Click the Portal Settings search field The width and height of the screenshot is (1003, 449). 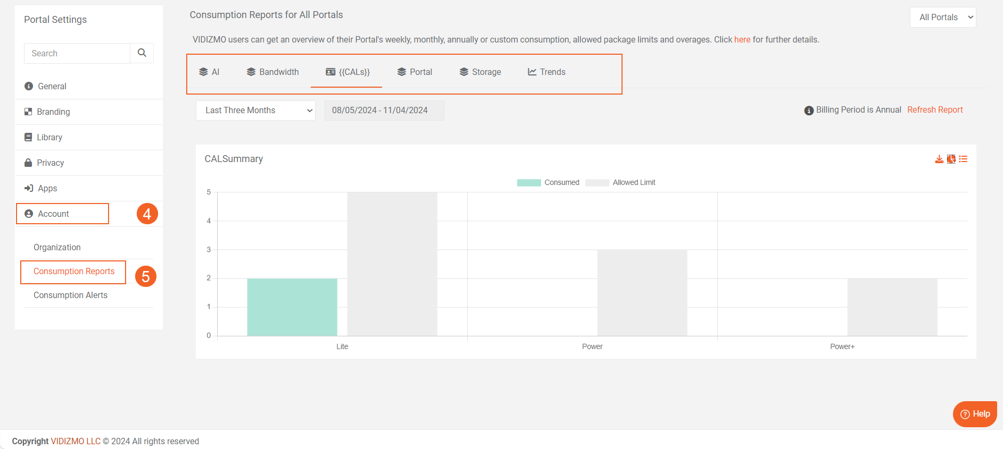coord(77,54)
